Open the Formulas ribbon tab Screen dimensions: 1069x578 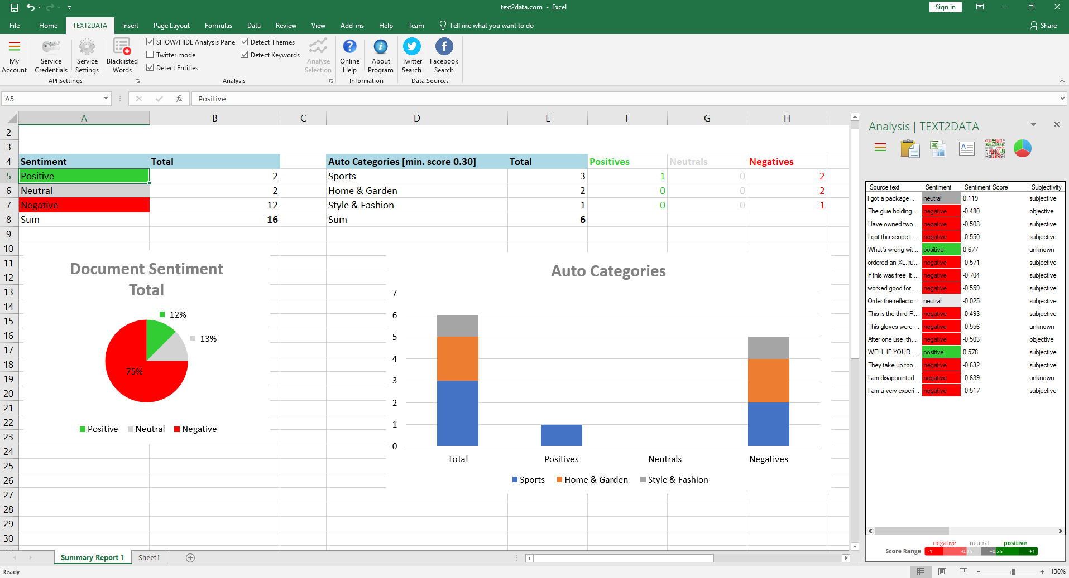point(218,26)
